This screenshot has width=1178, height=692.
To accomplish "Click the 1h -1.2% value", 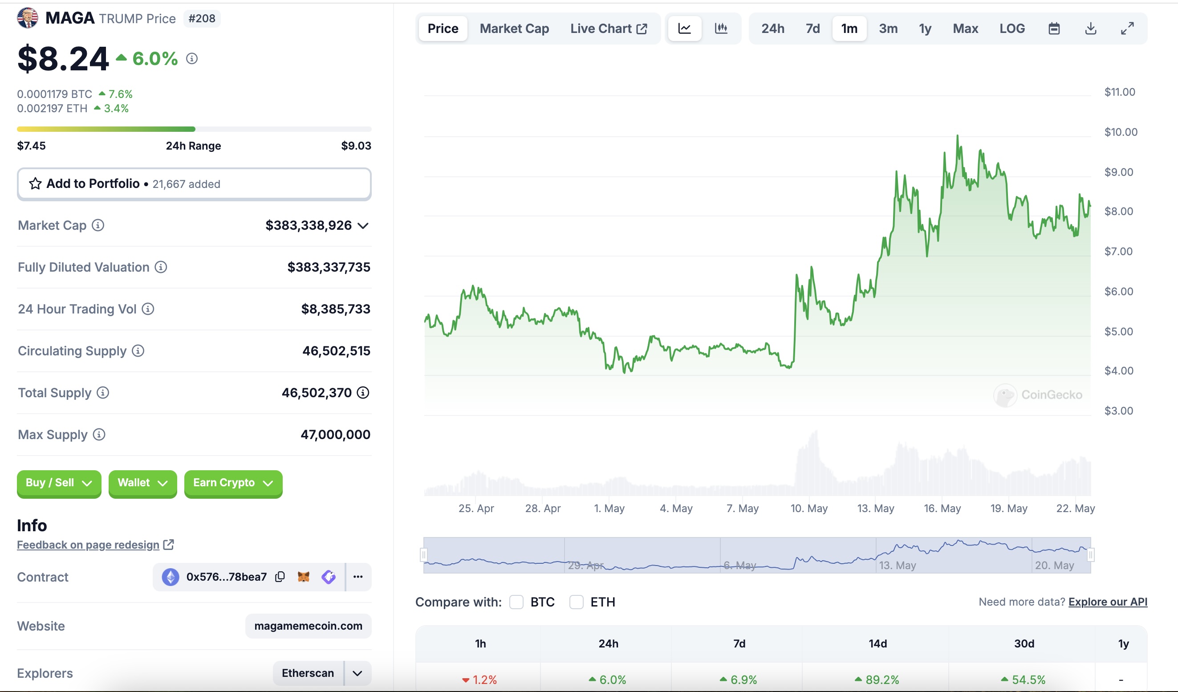I will coord(479,680).
